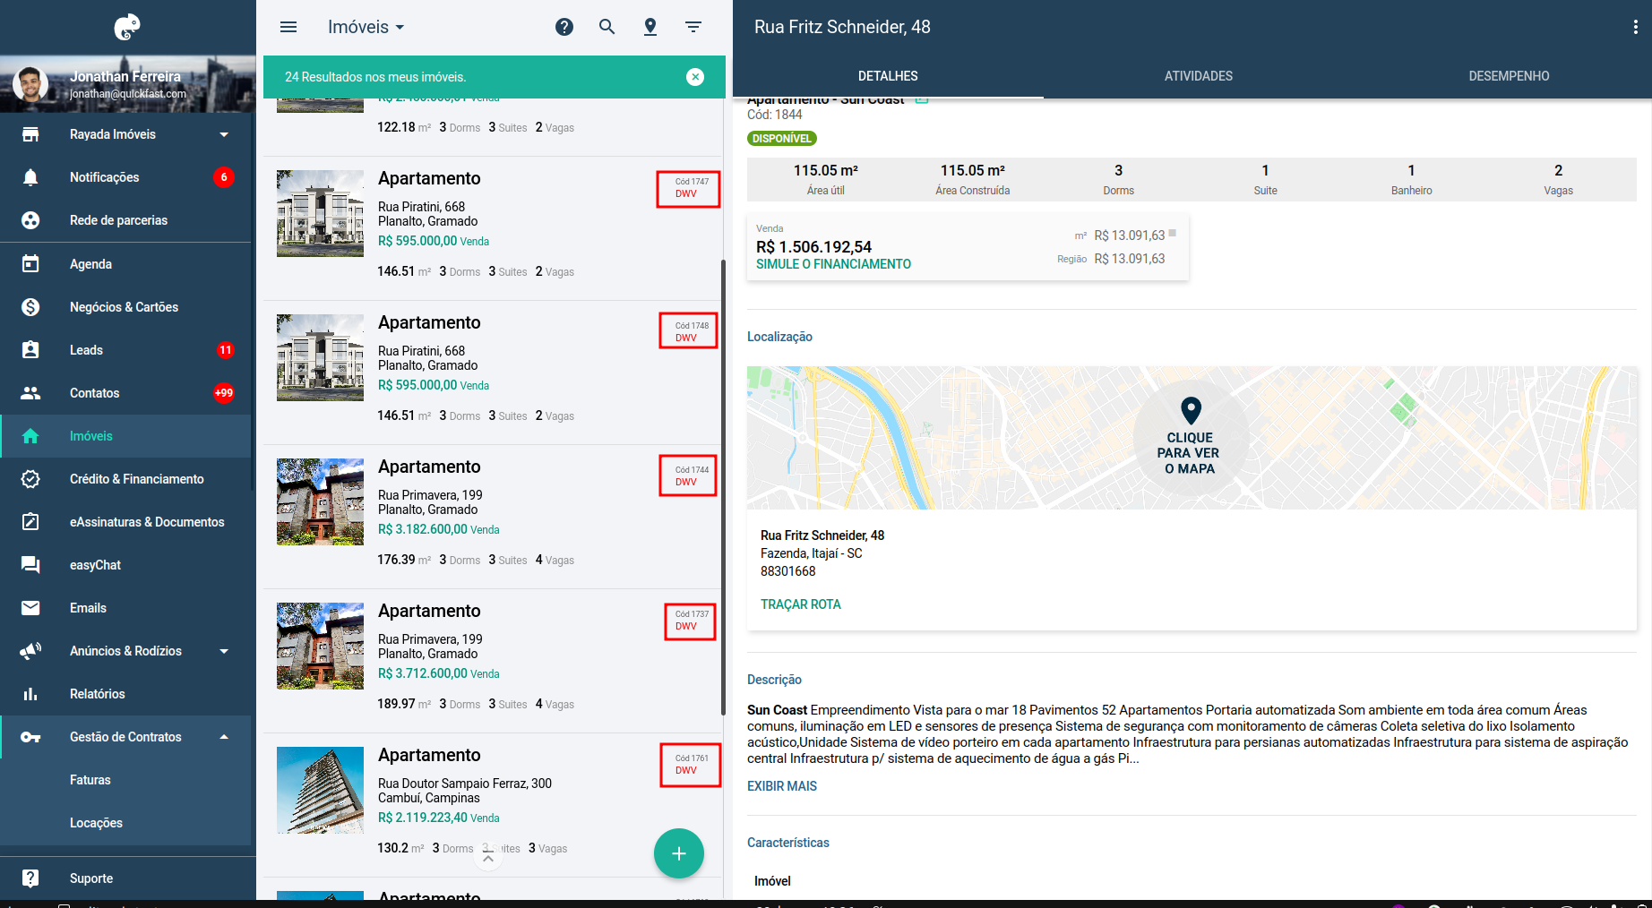1652x908 pixels.
Task: Click the property list scrollbar
Action: (x=722, y=488)
